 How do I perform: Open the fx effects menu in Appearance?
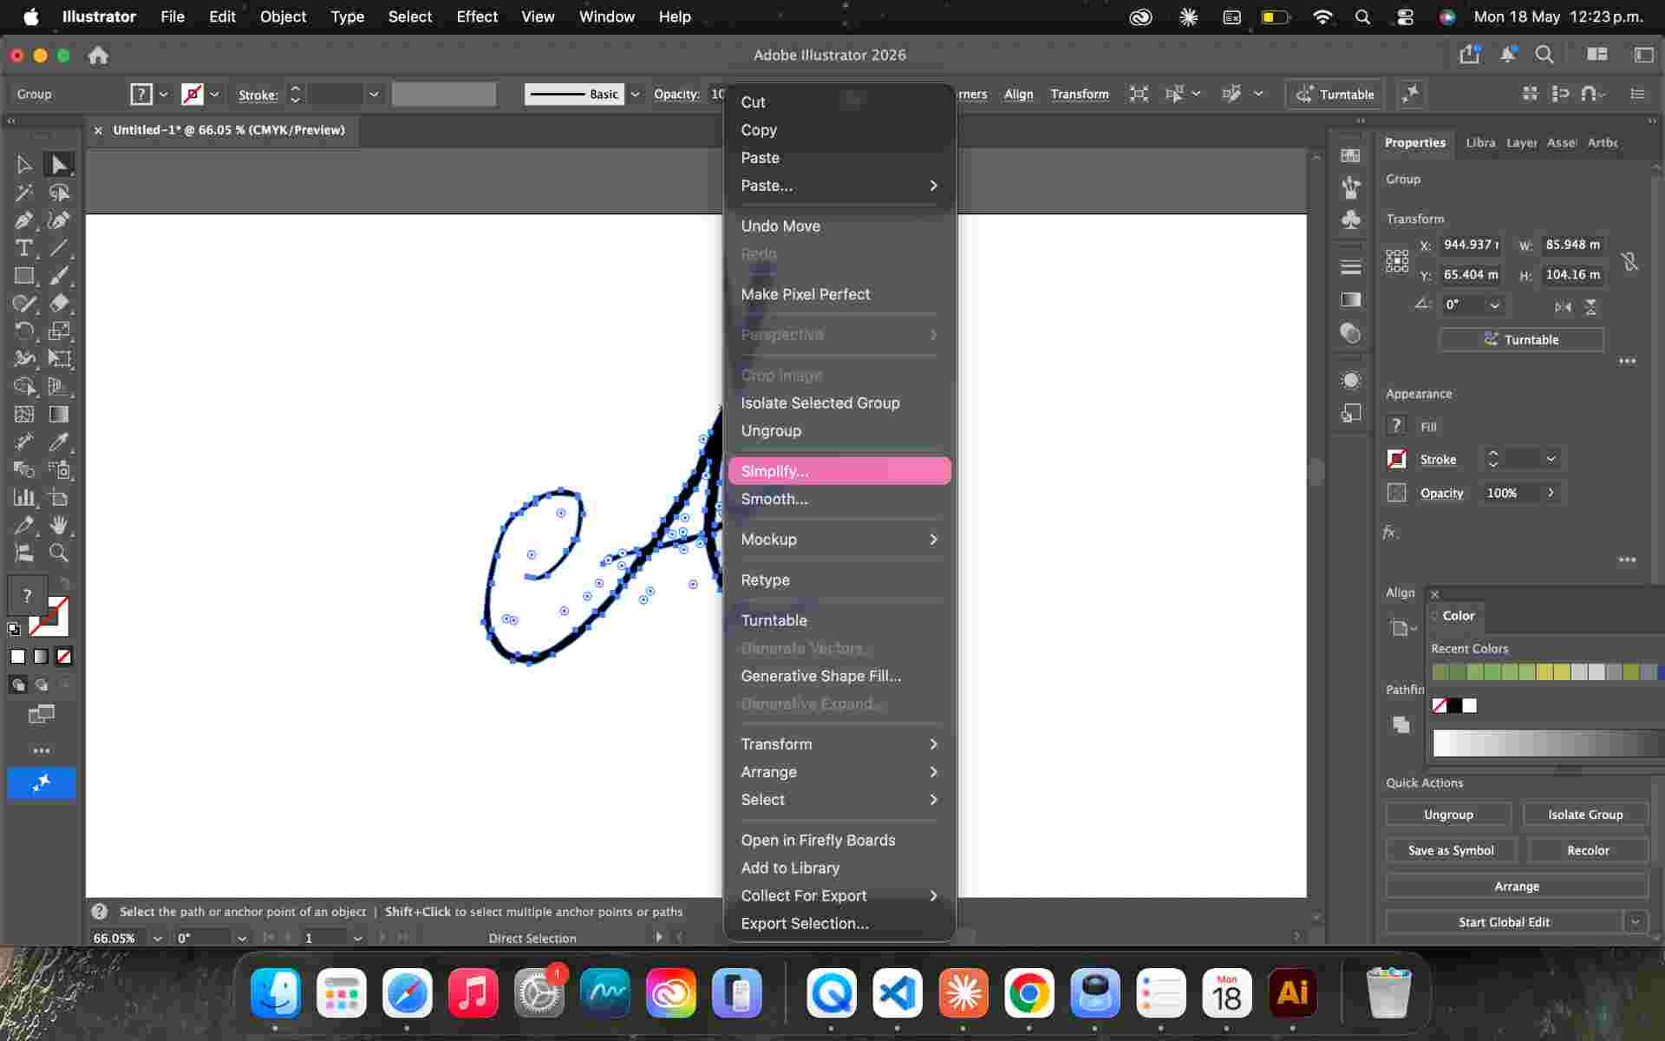point(1390,533)
